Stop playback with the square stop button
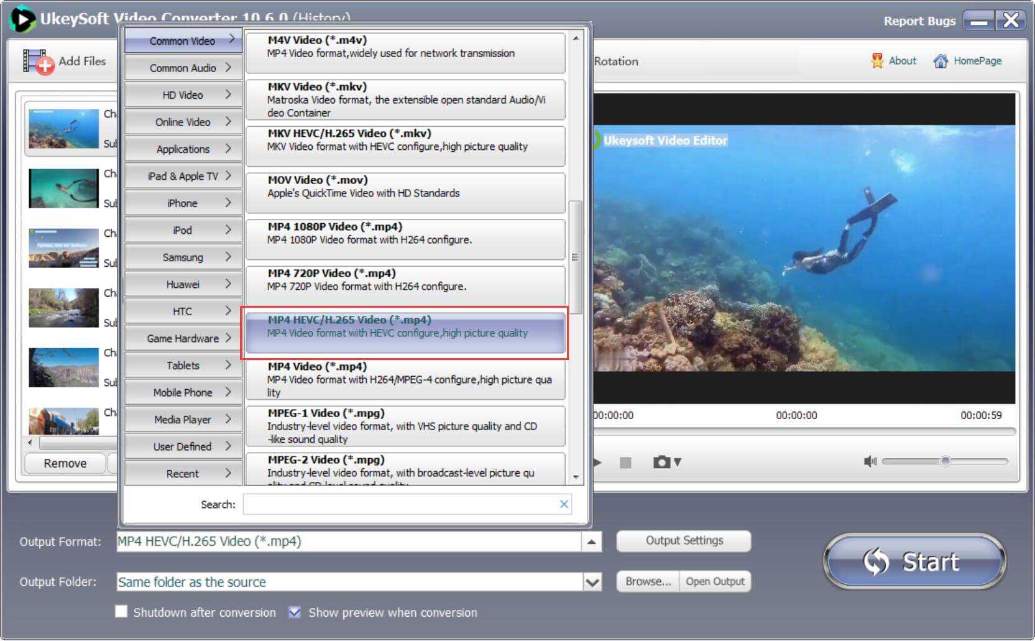Viewport: 1035px width, 641px height. coord(625,463)
